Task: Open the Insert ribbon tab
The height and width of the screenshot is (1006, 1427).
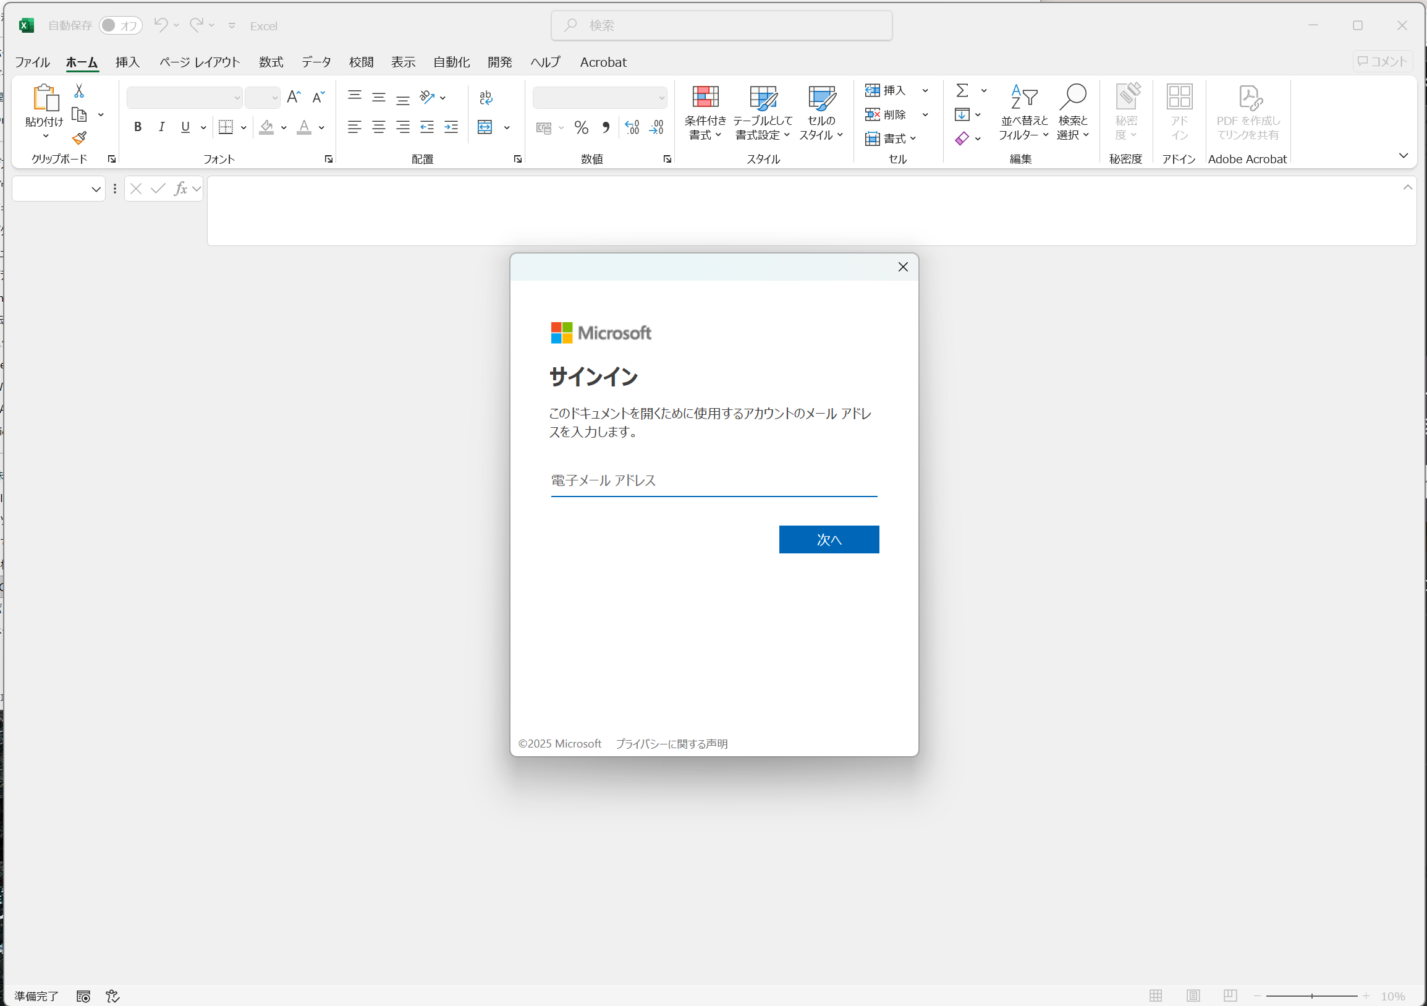Action: [x=127, y=62]
